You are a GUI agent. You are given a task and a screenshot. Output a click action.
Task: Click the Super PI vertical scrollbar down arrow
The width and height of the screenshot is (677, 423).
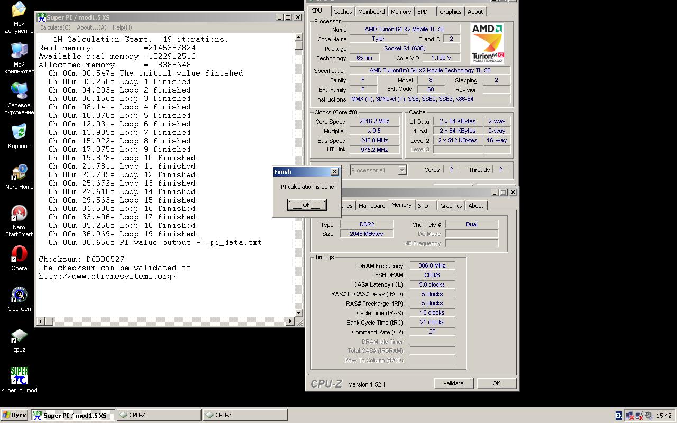point(299,313)
